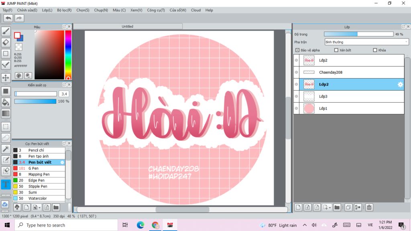
Task: Toggle visibility of the Lớp3 layer
Action: tap(297, 96)
